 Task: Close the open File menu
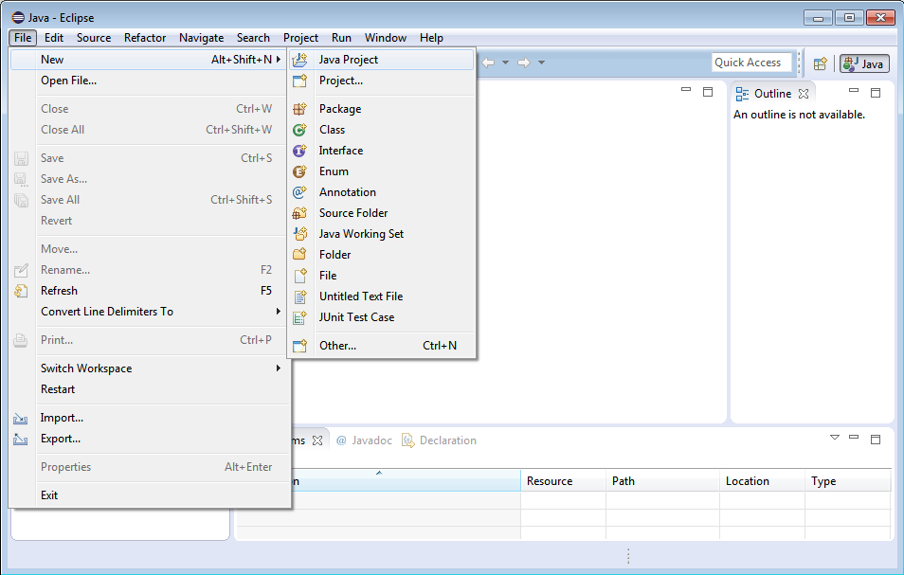click(x=23, y=38)
